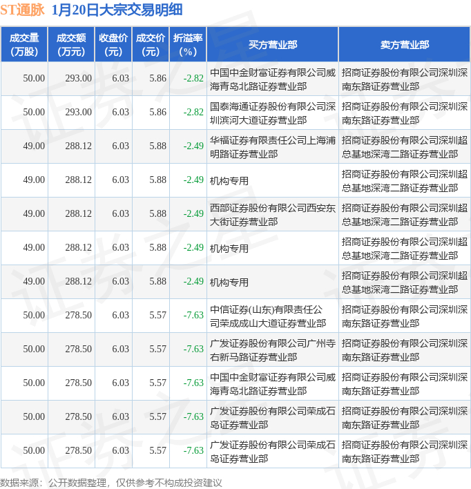Click the seller cell in the 国泰海通证券 row
Image resolution: width=471 pixels, height=489 pixels.
click(x=405, y=113)
